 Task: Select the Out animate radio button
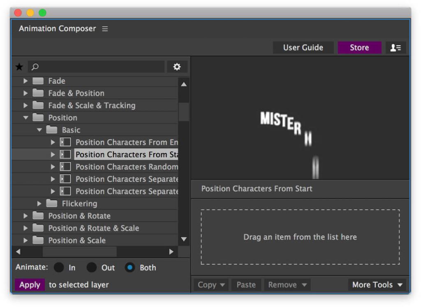point(92,267)
